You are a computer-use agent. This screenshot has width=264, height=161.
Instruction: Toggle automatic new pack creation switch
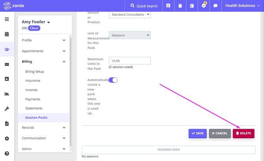(113, 80)
